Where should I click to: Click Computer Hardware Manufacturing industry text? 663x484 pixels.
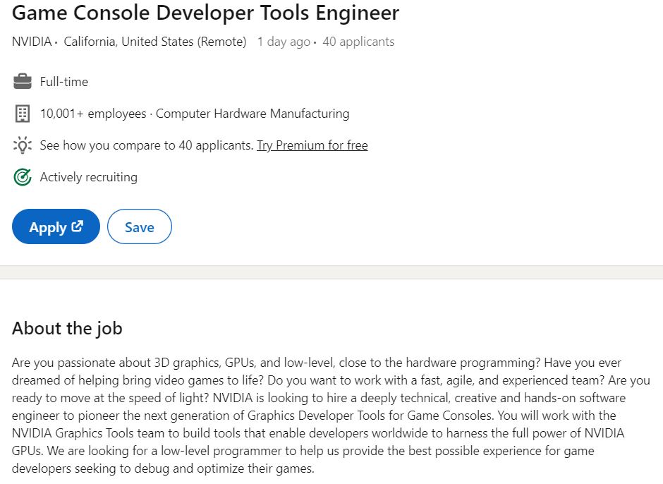pos(253,114)
